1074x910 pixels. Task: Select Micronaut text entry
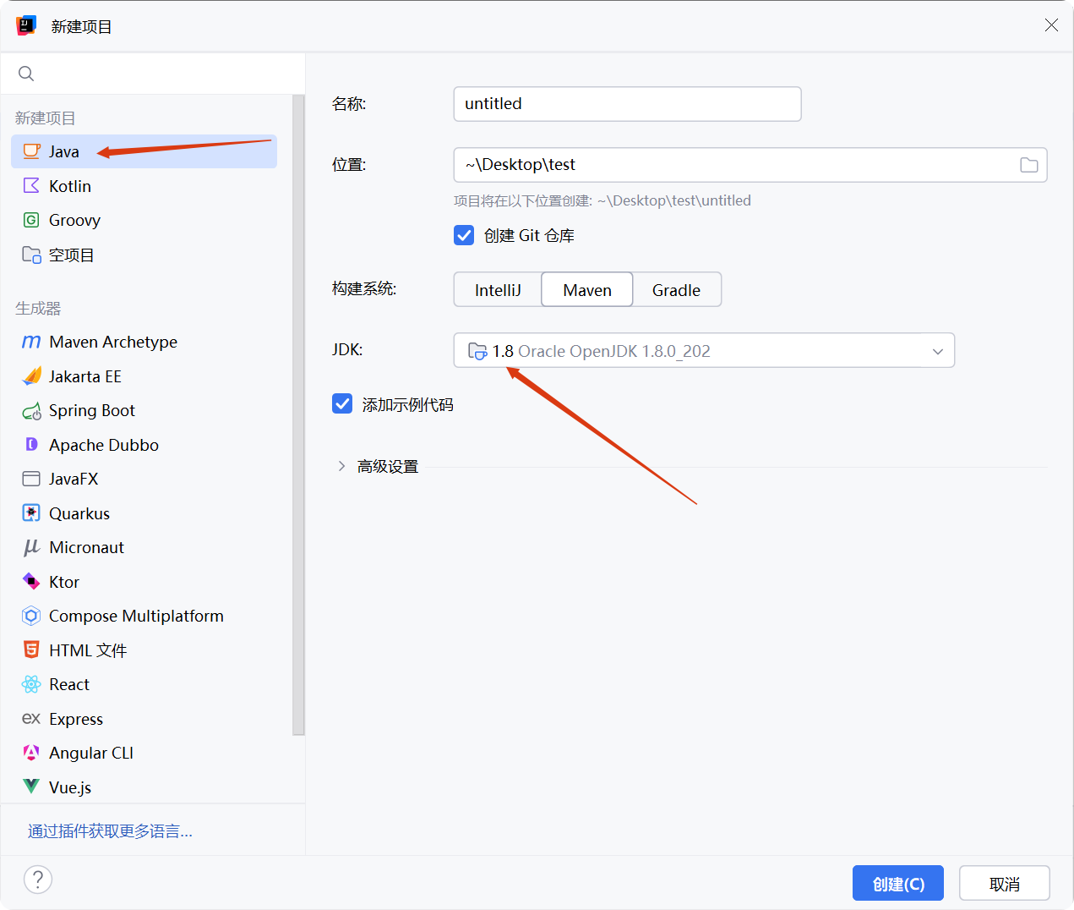[x=86, y=547]
